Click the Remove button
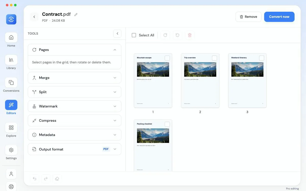The image size is (306, 191). (248, 17)
